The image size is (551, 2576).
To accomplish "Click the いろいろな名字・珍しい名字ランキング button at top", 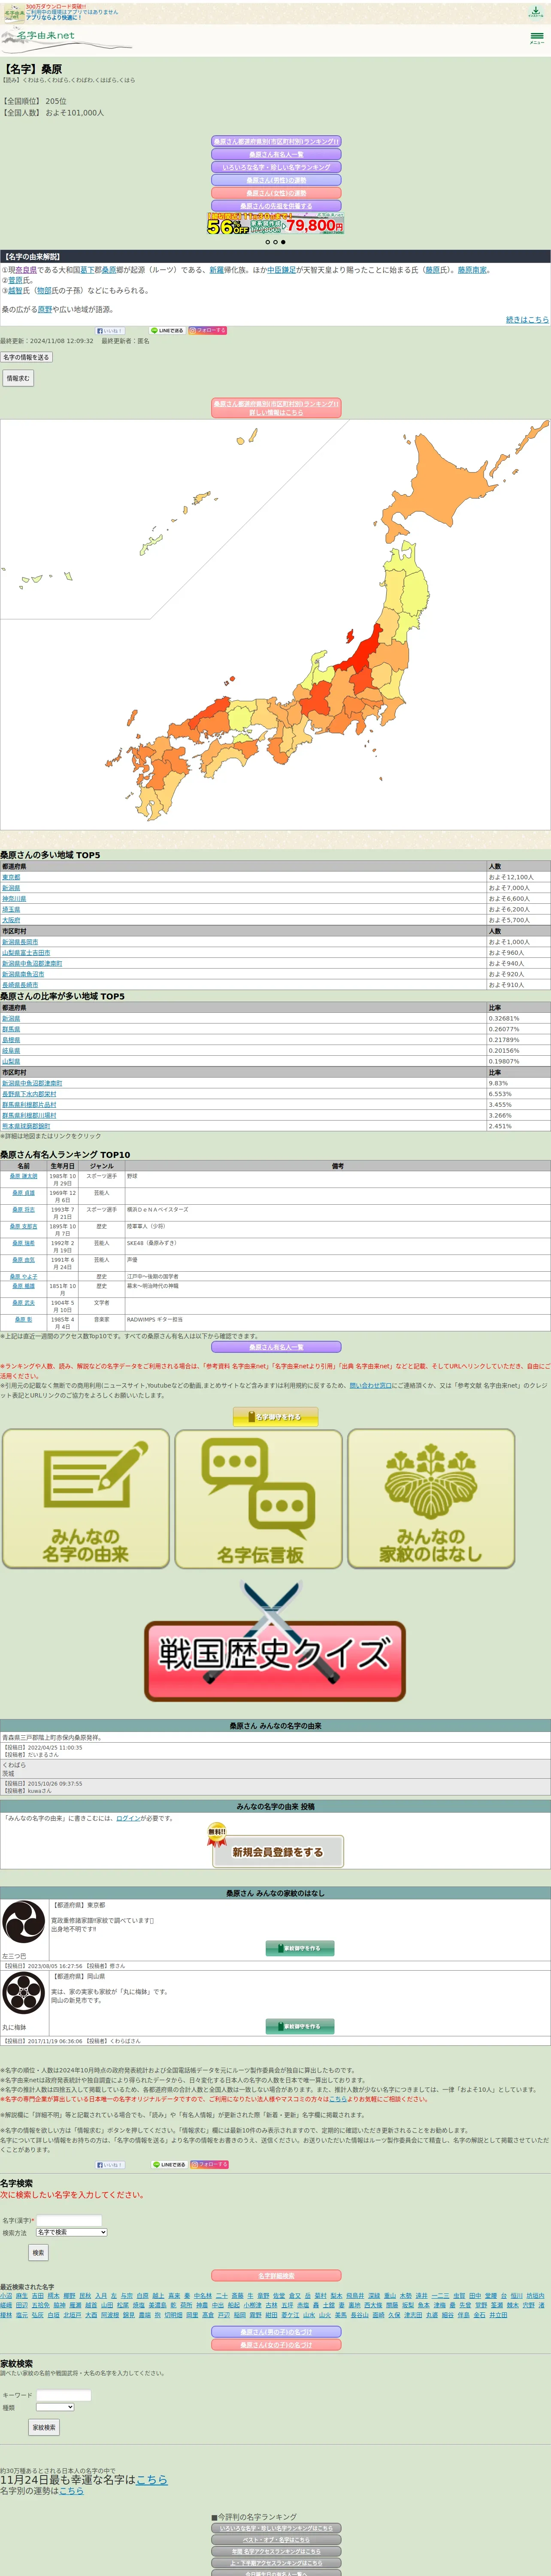I will click(276, 167).
